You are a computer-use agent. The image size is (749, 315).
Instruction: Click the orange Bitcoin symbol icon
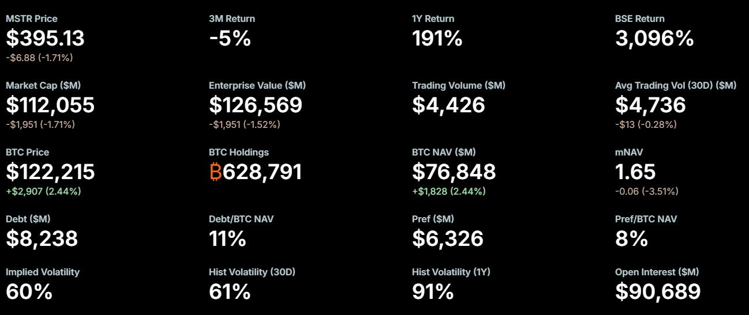tap(215, 172)
